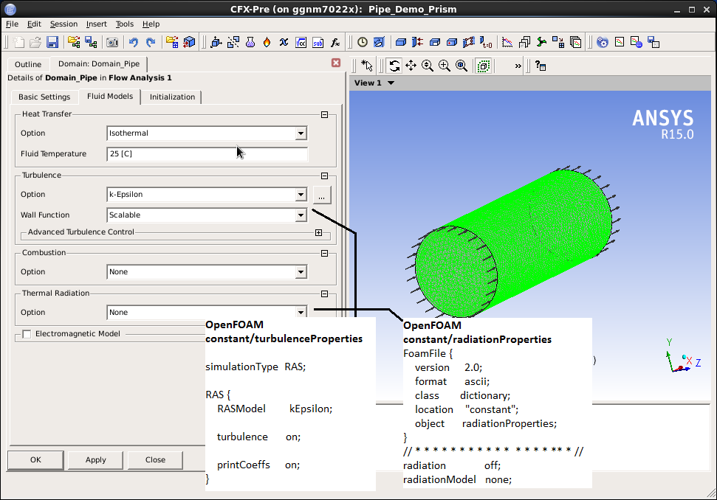Open the Combustion Option dropdown
Screen dimensions: 717x500
point(301,272)
